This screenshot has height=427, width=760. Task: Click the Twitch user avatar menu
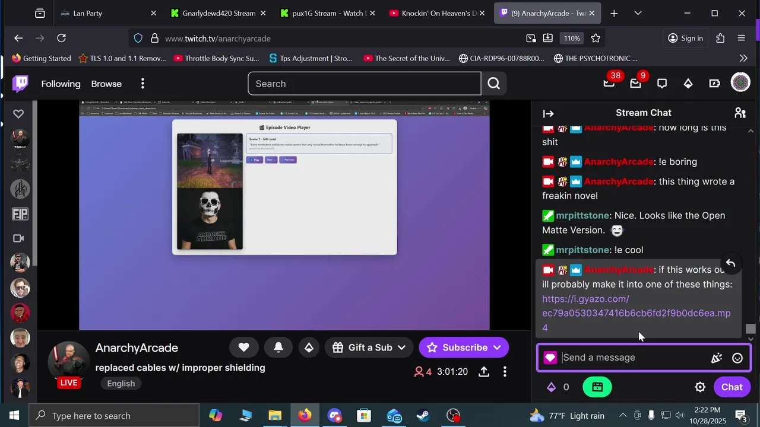click(740, 83)
